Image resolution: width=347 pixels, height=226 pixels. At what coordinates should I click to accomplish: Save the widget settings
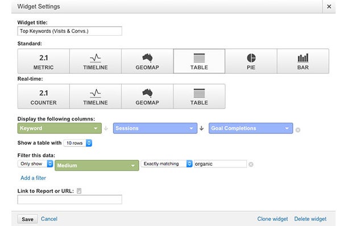pos(27,219)
